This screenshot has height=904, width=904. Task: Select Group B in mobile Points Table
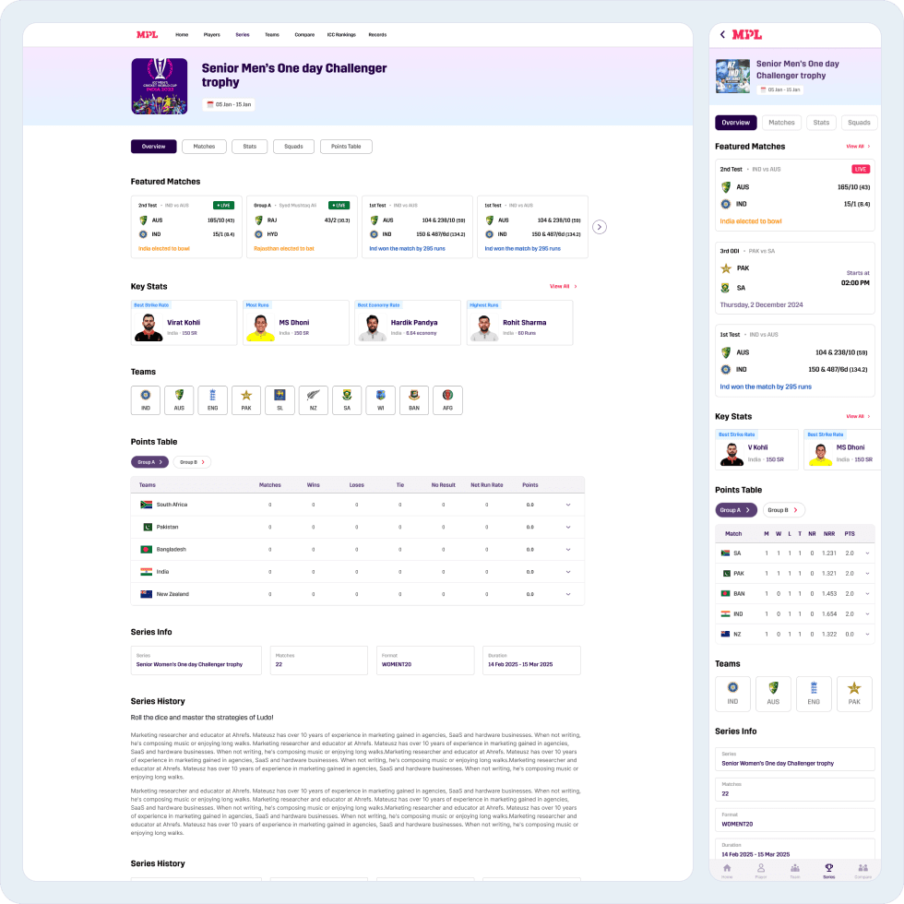click(783, 510)
